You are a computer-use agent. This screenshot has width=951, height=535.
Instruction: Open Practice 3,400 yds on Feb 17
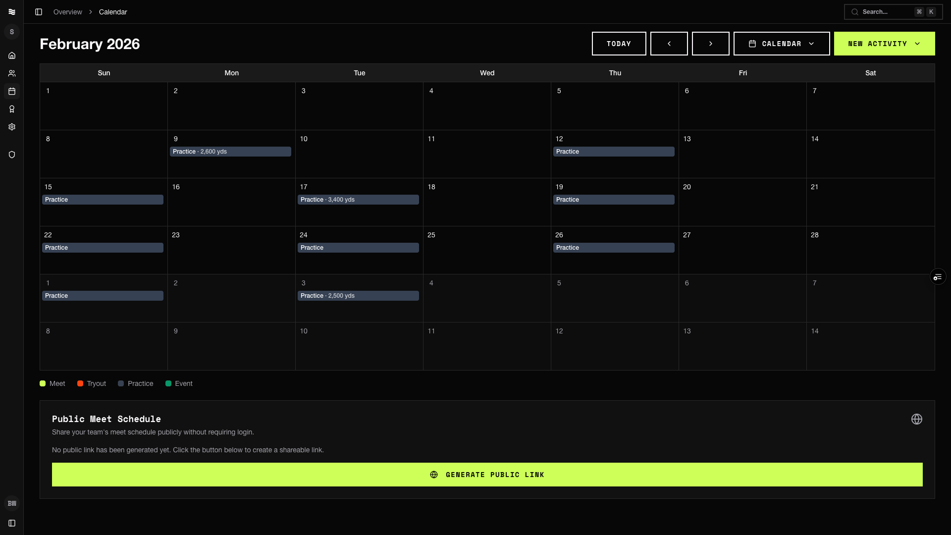pos(358,200)
